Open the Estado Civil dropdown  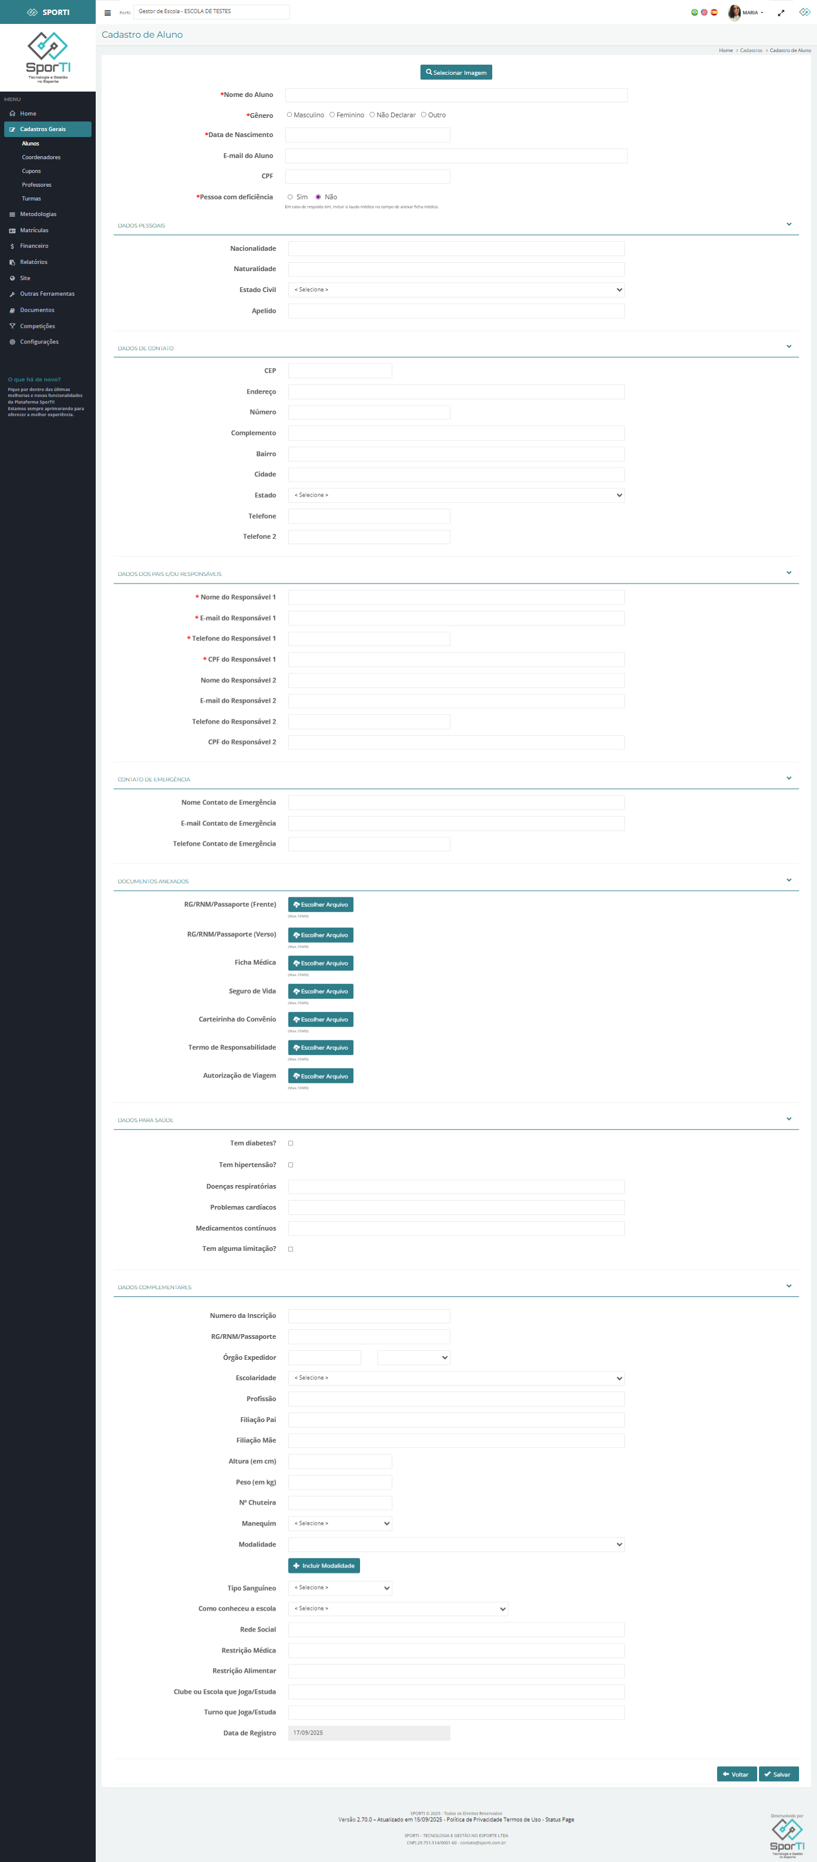click(x=456, y=290)
